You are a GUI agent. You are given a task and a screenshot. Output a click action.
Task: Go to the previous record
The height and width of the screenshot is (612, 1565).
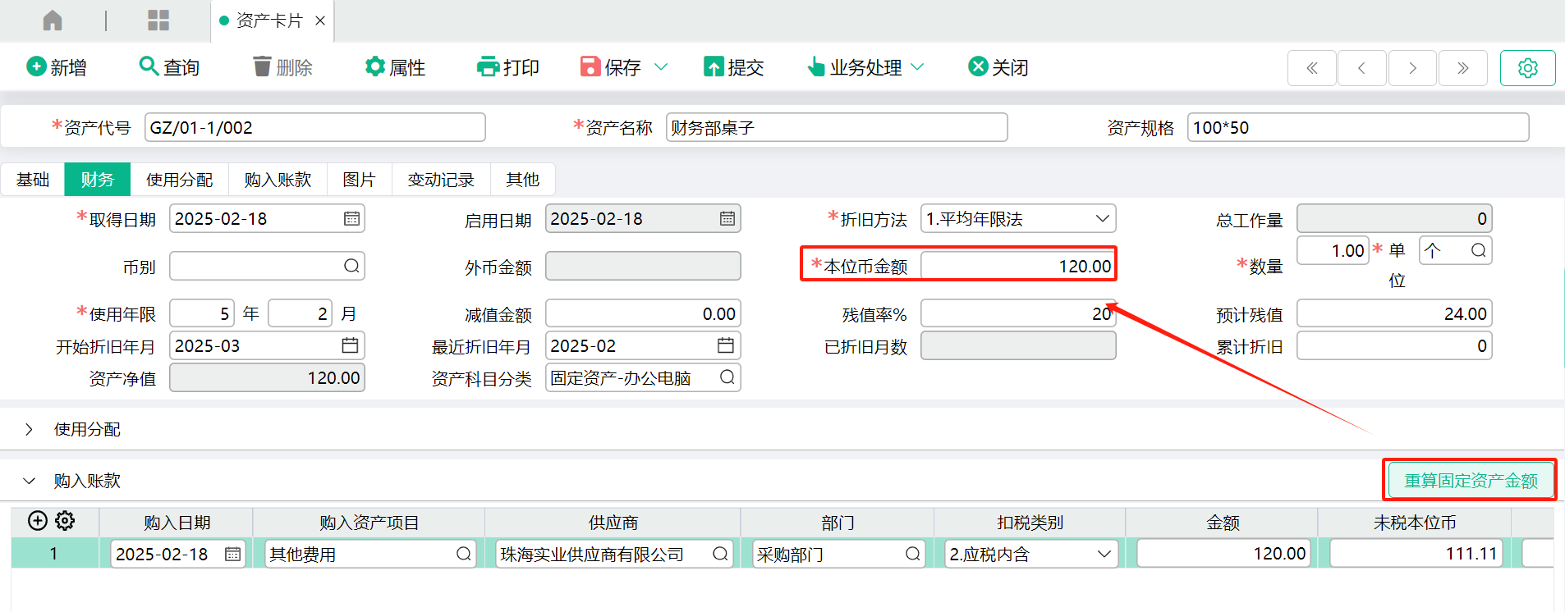pyautogui.click(x=1362, y=68)
